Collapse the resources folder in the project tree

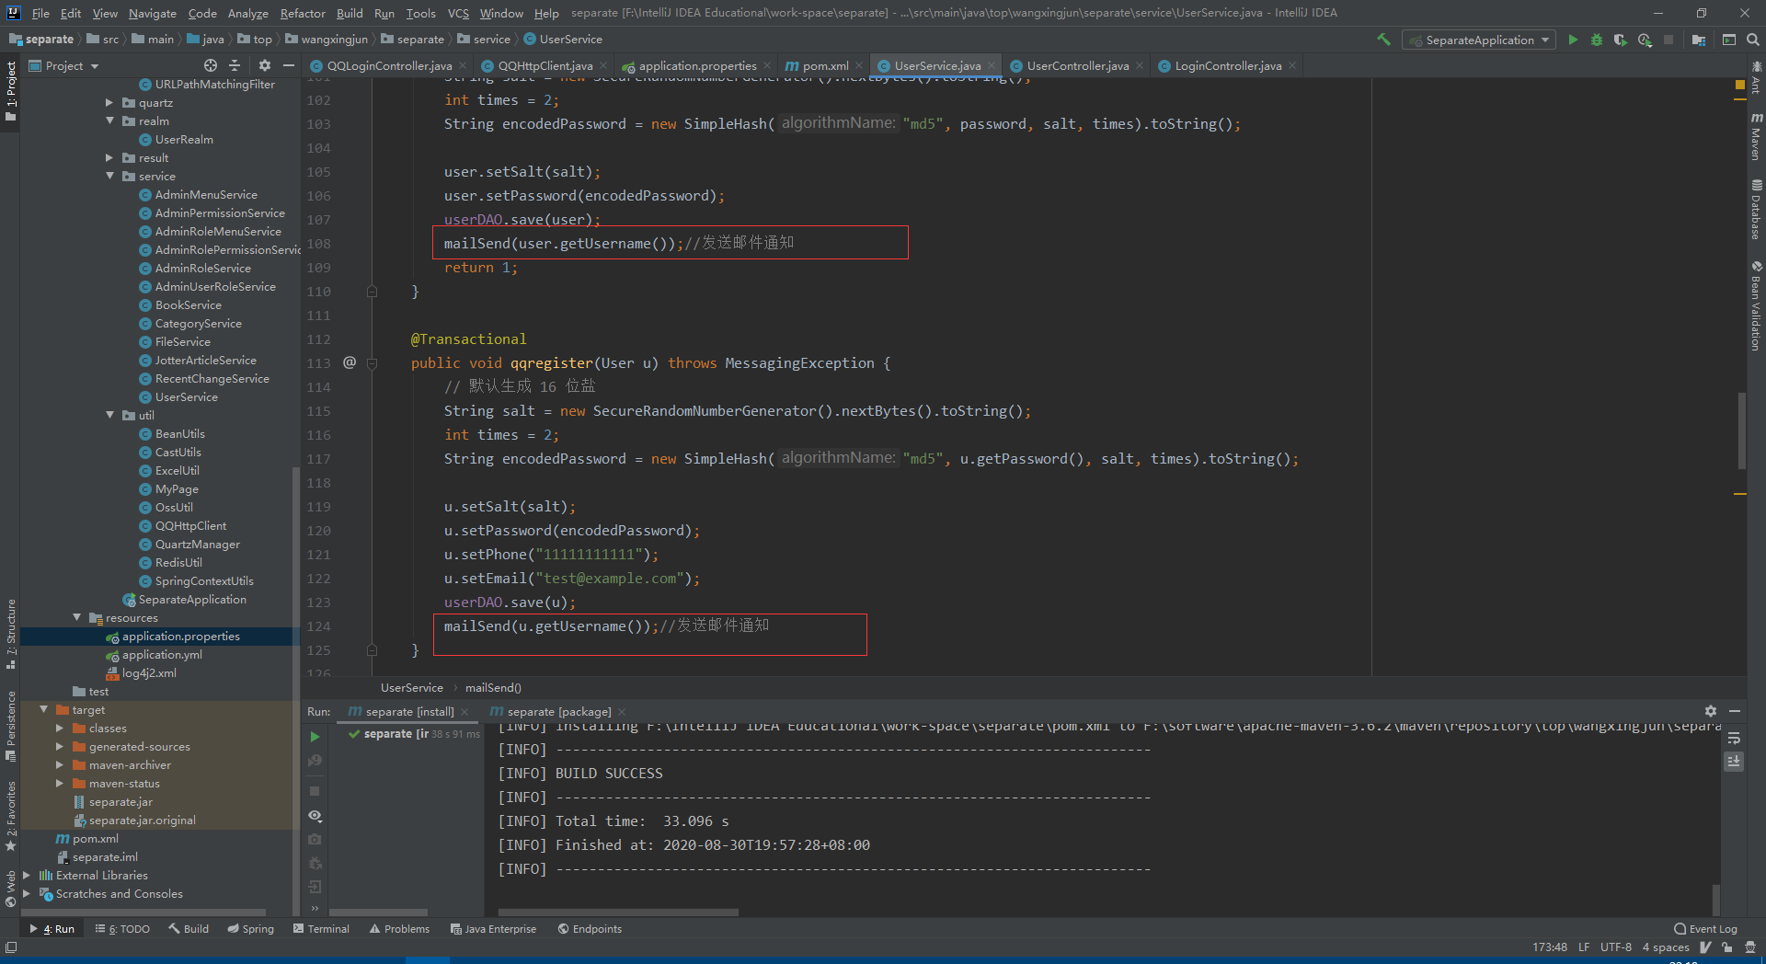click(x=76, y=618)
